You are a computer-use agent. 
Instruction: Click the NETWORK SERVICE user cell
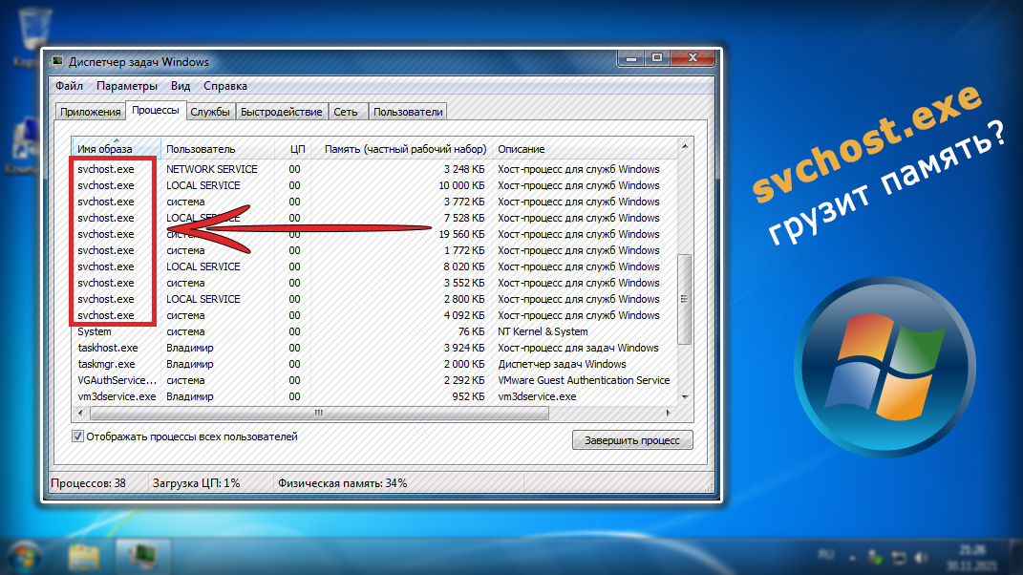(x=211, y=169)
